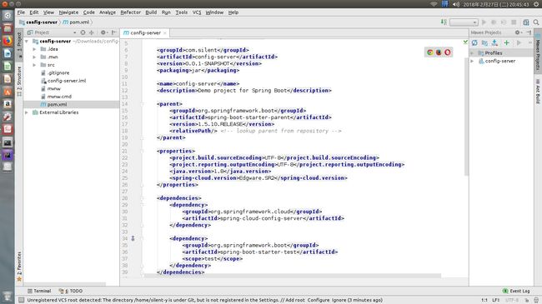Open Event Log
The height and width of the screenshot is (304, 542).
pos(516,291)
